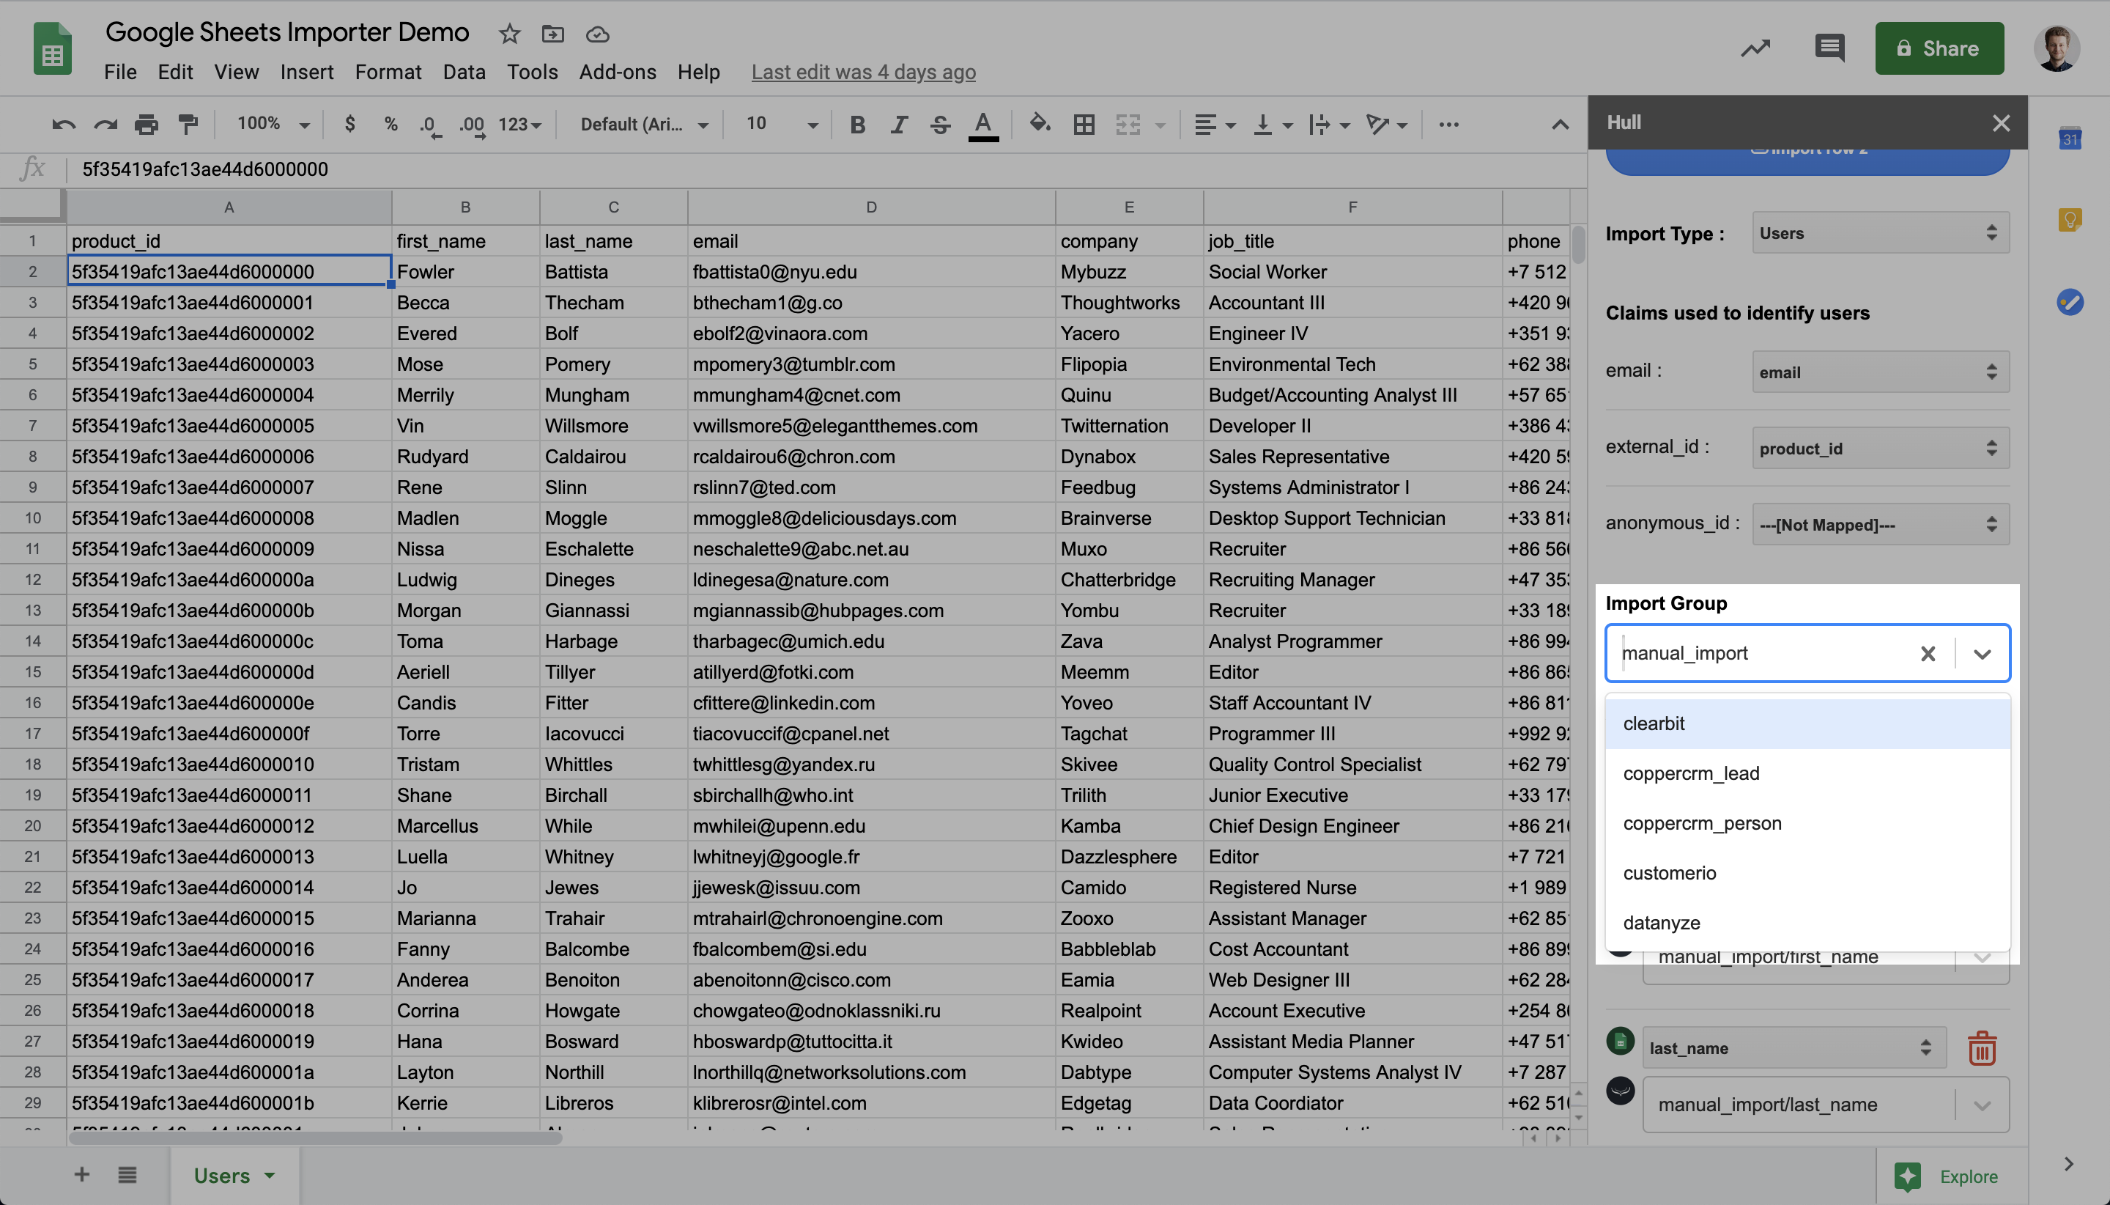The height and width of the screenshot is (1205, 2110).
Task: Click the green Share button
Action: (1938, 48)
